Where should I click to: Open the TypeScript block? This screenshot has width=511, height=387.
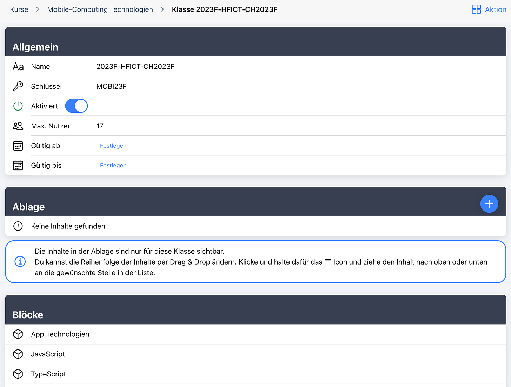[255, 374]
